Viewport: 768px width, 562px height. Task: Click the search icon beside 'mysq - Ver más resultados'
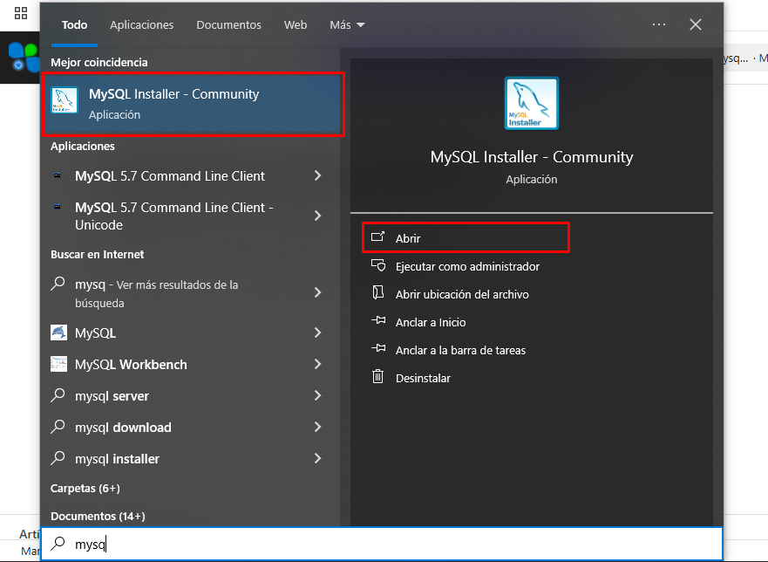58,284
